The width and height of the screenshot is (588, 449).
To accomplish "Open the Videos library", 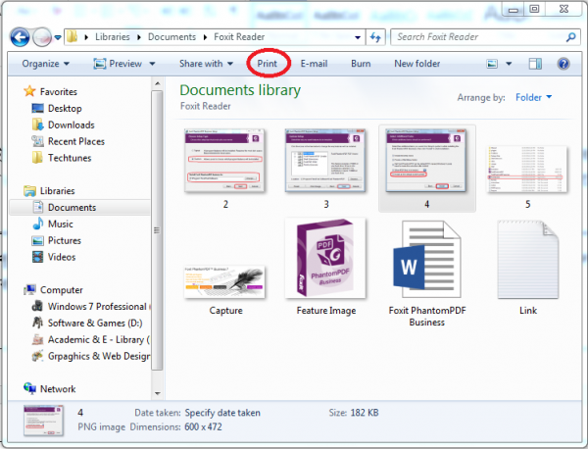I will tap(54, 257).
